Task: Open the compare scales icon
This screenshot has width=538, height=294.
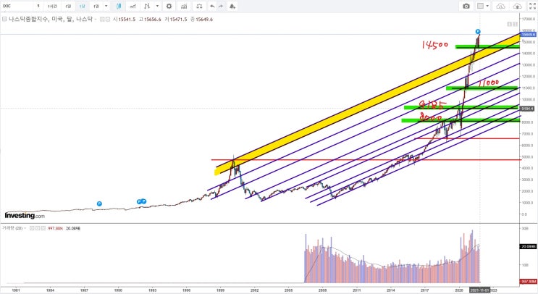Action: click(x=199, y=7)
